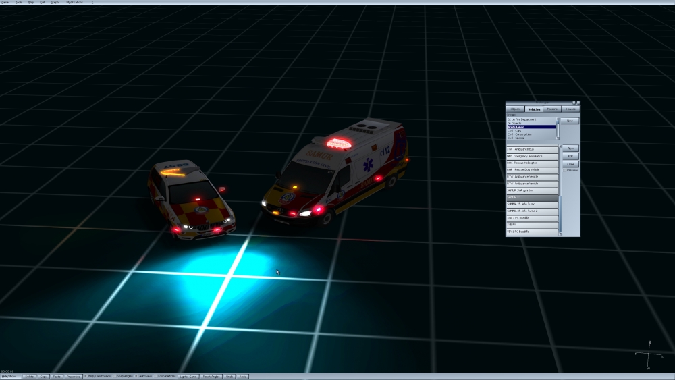Open the Game menu
Viewport: 675px width, 380px height.
pyautogui.click(x=5, y=2)
